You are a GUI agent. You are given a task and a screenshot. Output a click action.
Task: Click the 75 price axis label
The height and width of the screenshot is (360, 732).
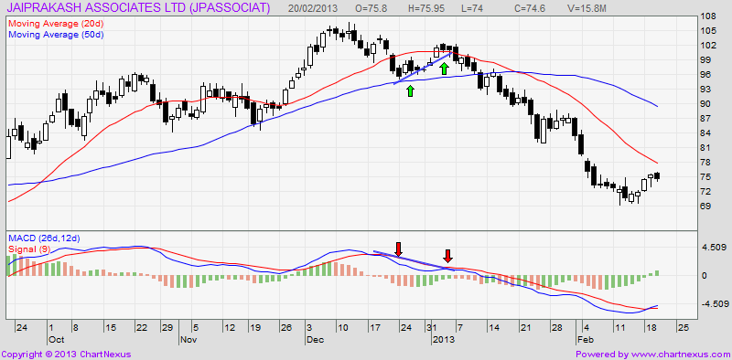pos(706,176)
